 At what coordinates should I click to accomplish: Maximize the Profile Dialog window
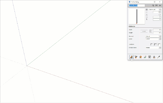click(x=155, y=2)
